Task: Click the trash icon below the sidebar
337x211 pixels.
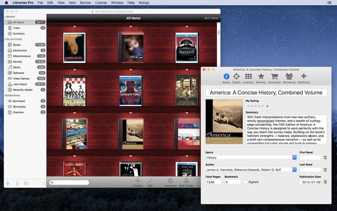Action: [x=17, y=183]
